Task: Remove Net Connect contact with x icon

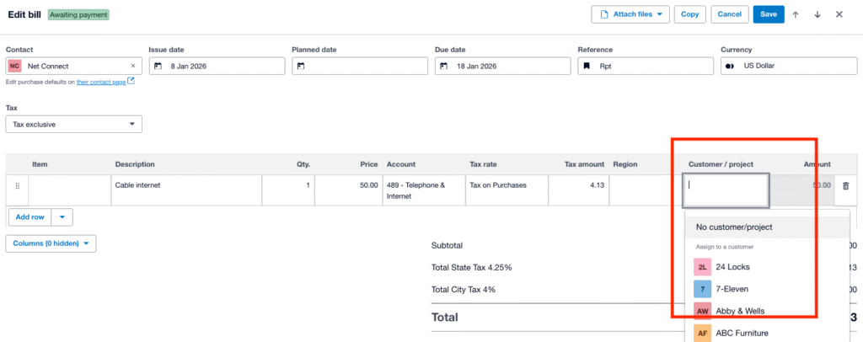Action: (x=132, y=66)
